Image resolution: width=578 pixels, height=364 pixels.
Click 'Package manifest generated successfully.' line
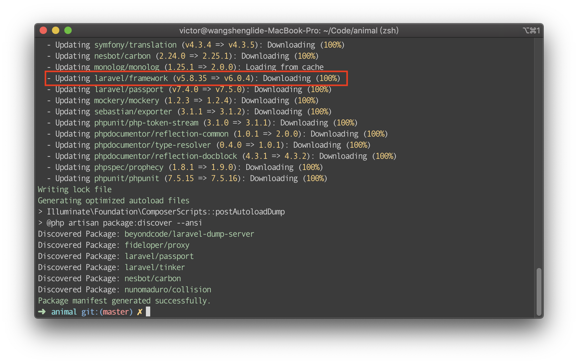click(x=124, y=301)
